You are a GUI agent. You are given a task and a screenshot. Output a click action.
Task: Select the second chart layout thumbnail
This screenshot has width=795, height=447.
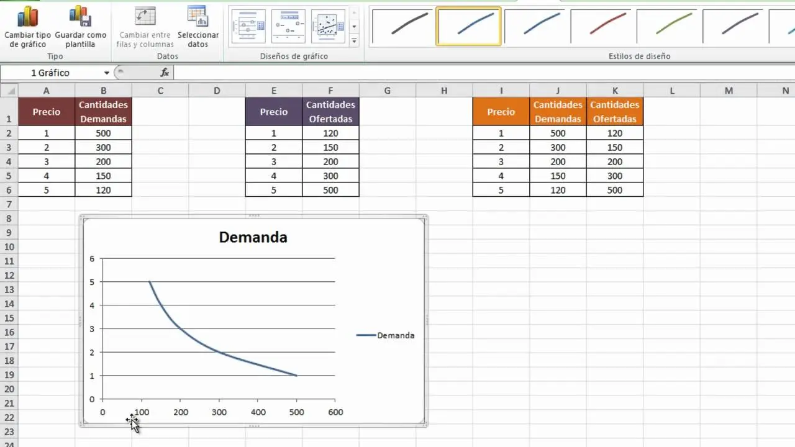[288, 26]
